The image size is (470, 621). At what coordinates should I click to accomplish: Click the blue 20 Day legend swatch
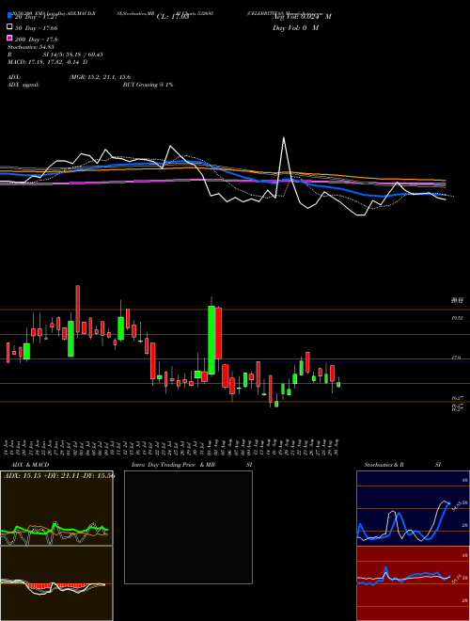coord(9,16)
